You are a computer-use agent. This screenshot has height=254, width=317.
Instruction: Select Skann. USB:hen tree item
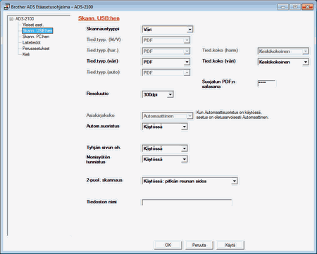click(37, 31)
